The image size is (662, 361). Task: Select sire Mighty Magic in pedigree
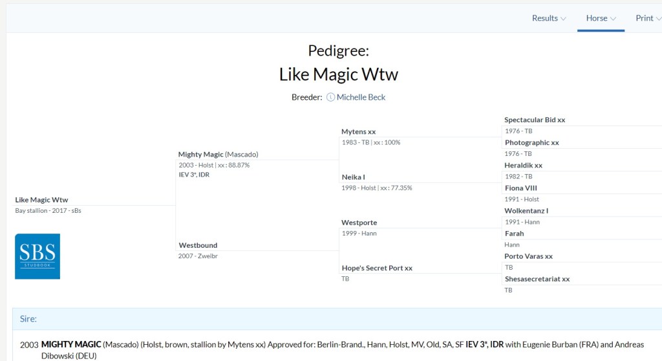pyautogui.click(x=200, y=155)
